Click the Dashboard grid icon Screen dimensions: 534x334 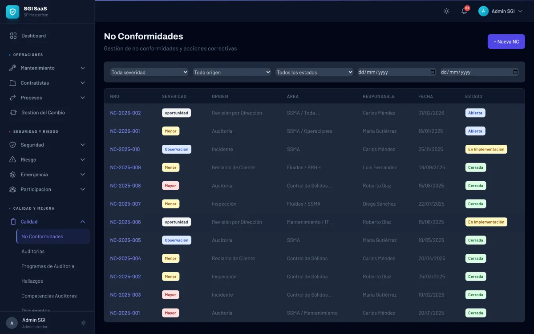pyautogui.click(x=13, y=36)
